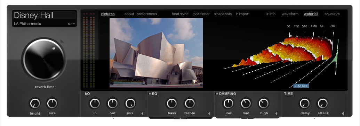Click the damping mid knob
Viewport: 360px width, 126px height.
[x=246, y=103]
